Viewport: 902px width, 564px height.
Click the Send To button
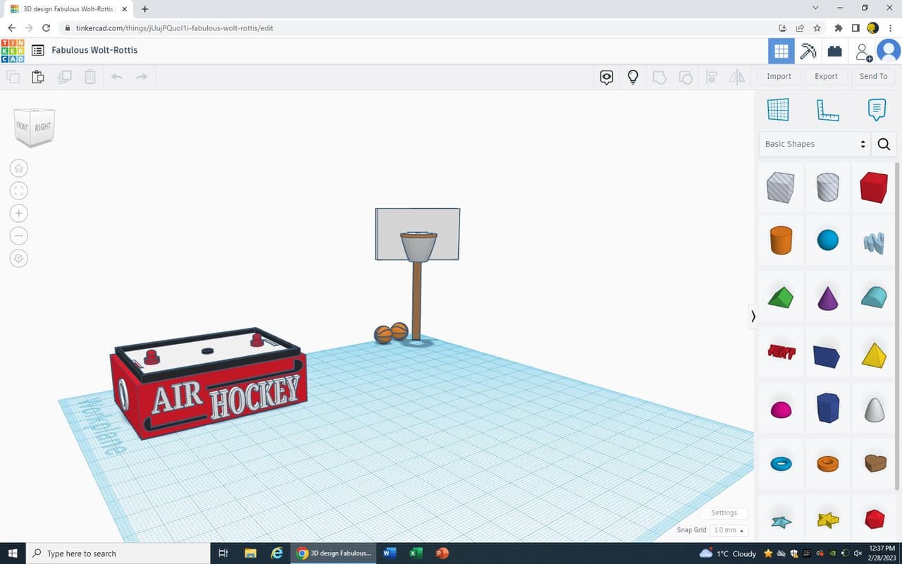[x=873, y=76]
